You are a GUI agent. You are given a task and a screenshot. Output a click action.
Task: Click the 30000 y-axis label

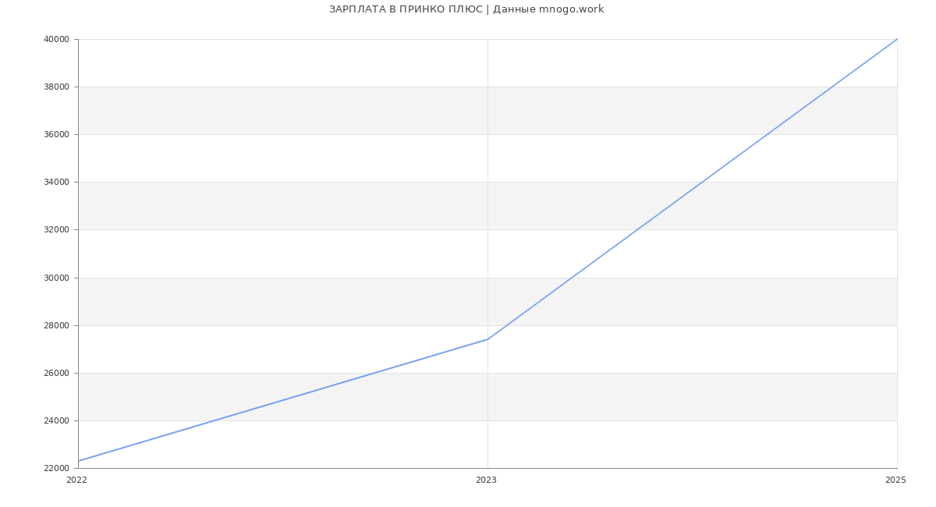pyautogui.click(x=56, y=278)
